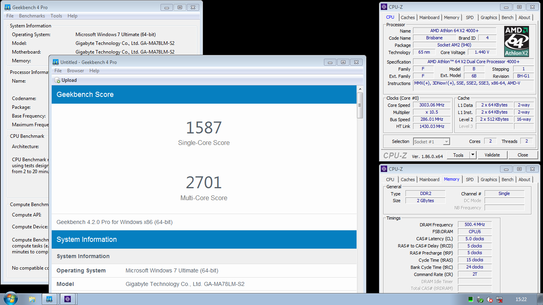
Task: Click the Close button in CPU-Z
Action: 523,155
